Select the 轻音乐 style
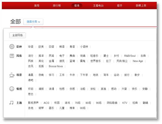Image resolution: width=162 pixels, height=124 pixels. 94,56
